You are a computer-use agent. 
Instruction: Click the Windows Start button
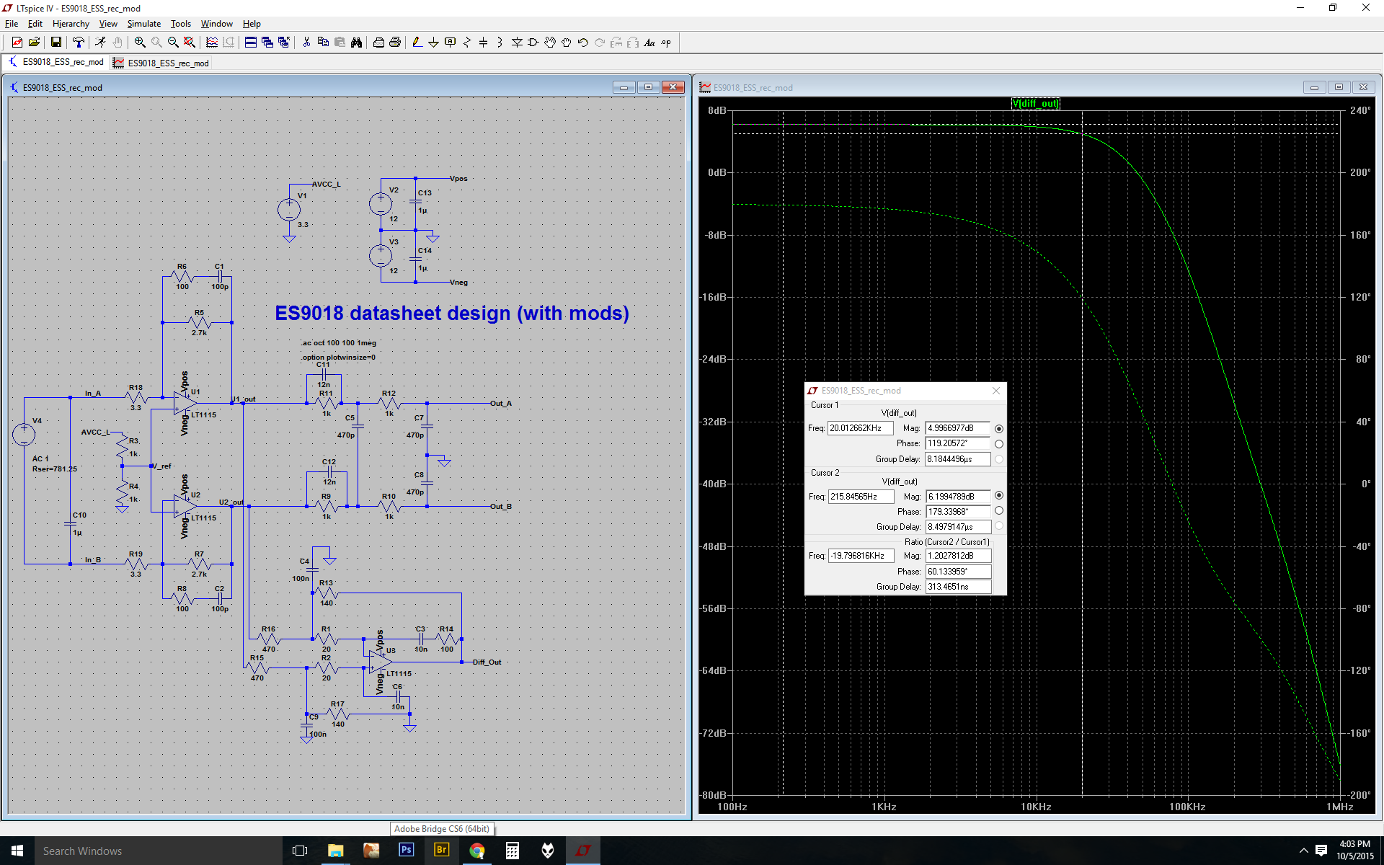pyautogui.click(x=17, y=851)
